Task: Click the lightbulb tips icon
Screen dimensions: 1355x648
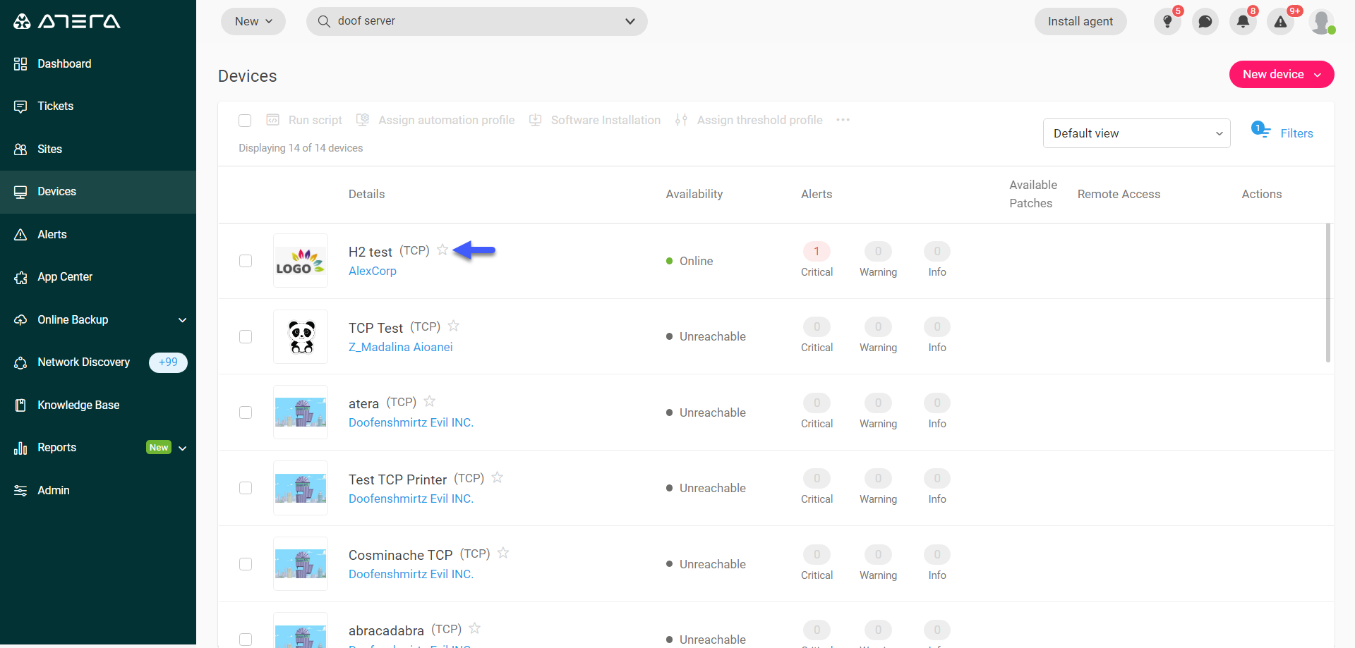Action: coord(1167,22)
